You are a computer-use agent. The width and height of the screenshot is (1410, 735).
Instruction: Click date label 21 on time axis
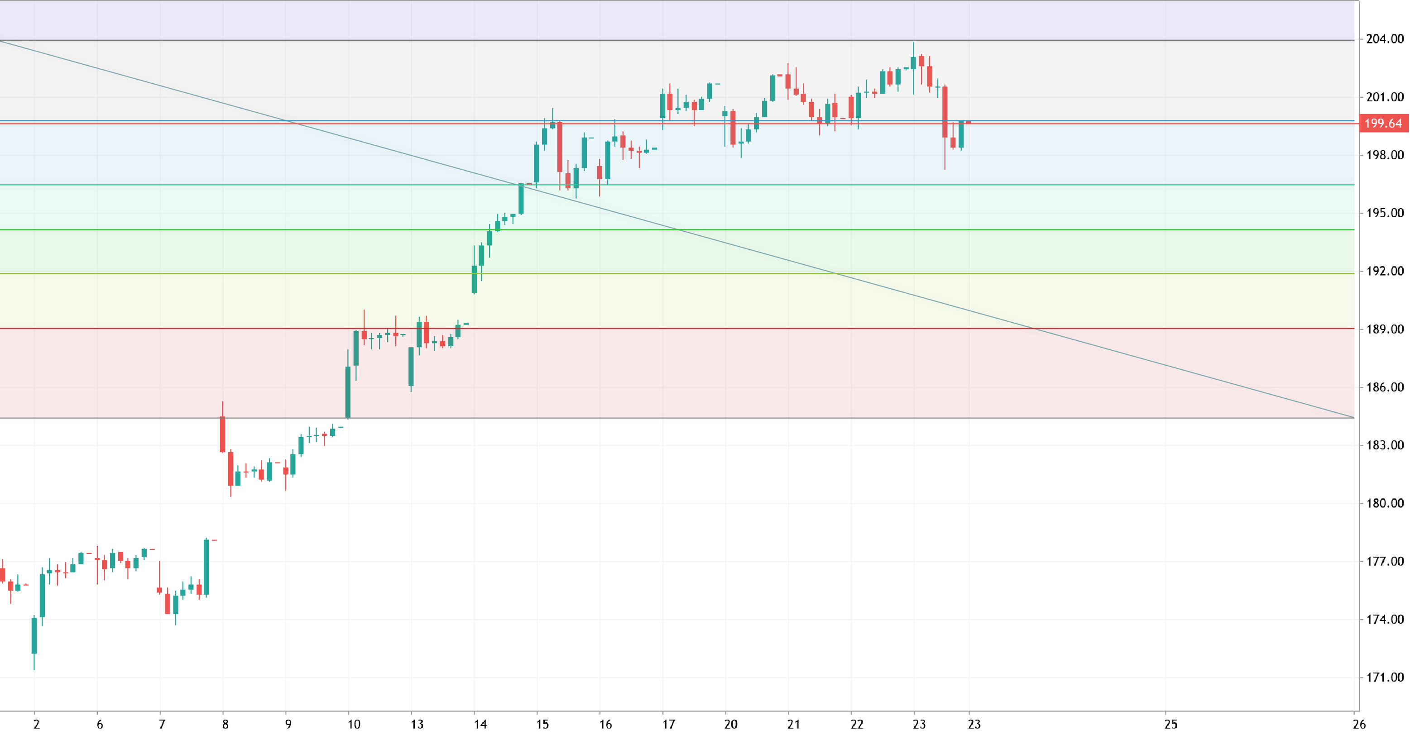click(x=794, y=724)
